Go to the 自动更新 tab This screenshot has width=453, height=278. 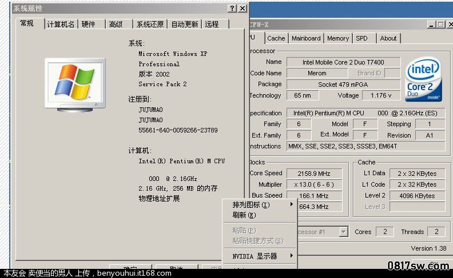[185, 24]
